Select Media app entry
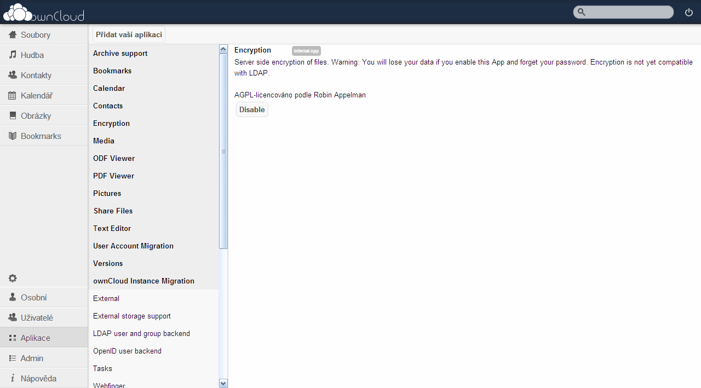This screenshot has height=388, width=701. [x=153, y=141]
